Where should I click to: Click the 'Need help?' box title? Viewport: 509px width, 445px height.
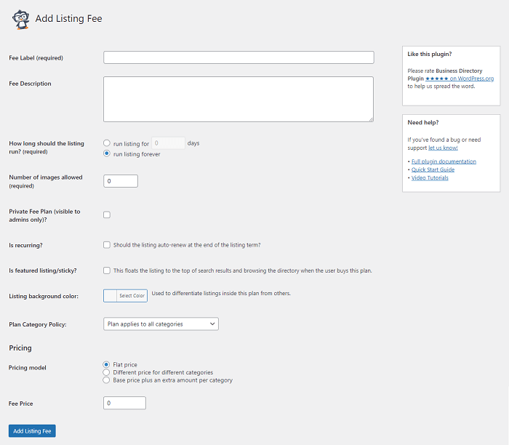click(423, 122)
